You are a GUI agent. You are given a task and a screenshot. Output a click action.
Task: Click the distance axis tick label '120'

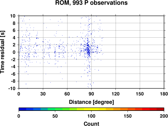(116, 94)
